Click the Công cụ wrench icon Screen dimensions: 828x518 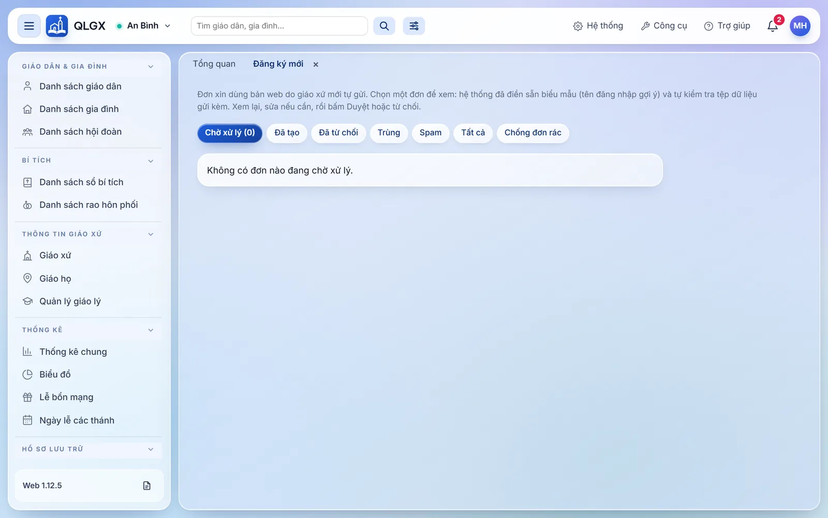coord(645,26)
